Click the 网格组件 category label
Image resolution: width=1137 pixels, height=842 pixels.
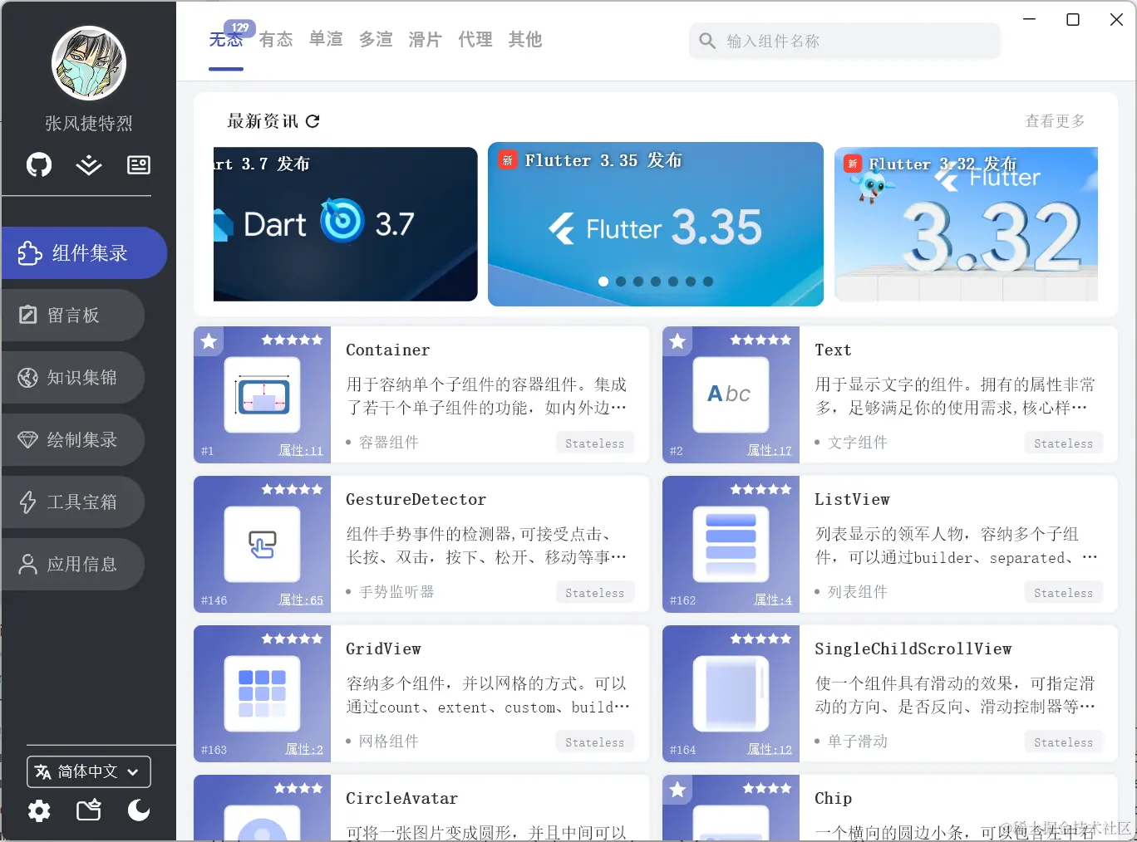pyautogui.click(x=389, y=742)
